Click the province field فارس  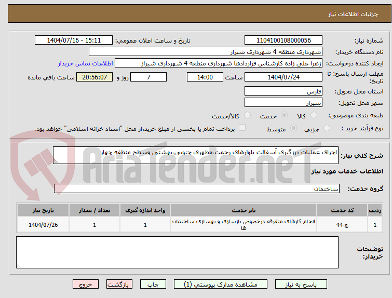[x=283, y=91]
